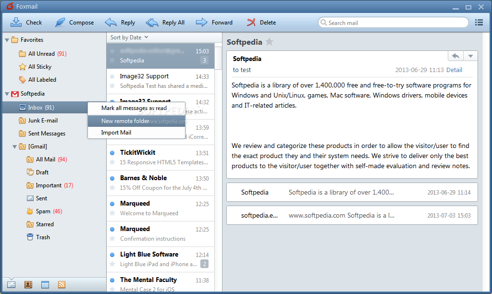Viewport: 492px width, 294px height.
Task: Choose Mark all messages as read
Action: pos(136,108)
